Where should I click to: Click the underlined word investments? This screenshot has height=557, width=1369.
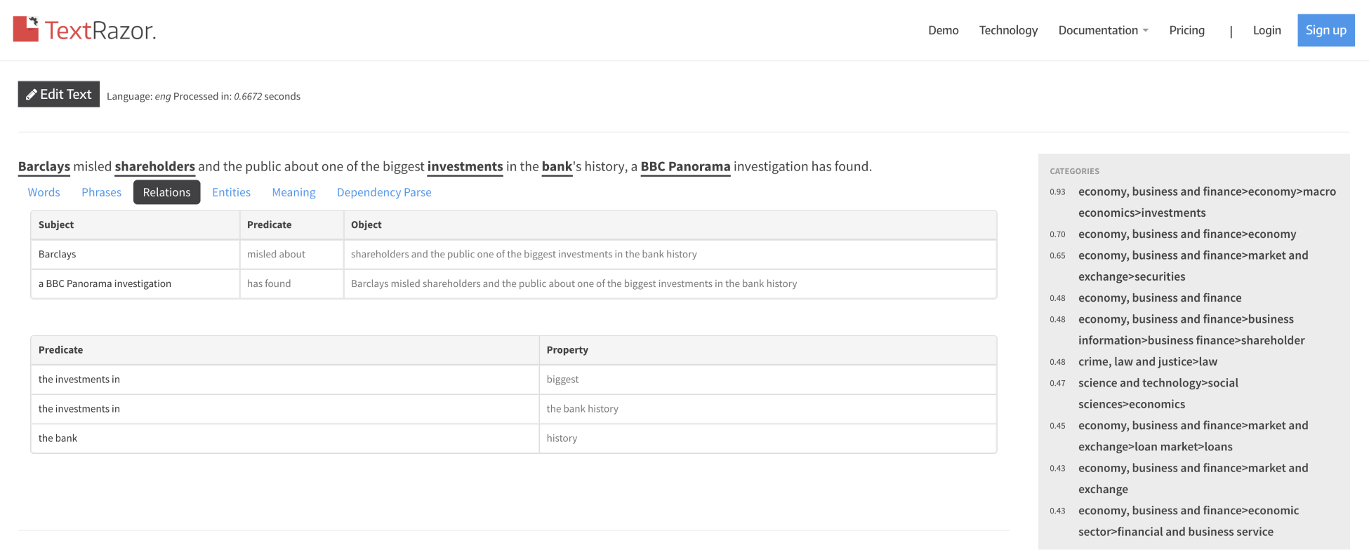pyautogui.click(x=465, y=166)
